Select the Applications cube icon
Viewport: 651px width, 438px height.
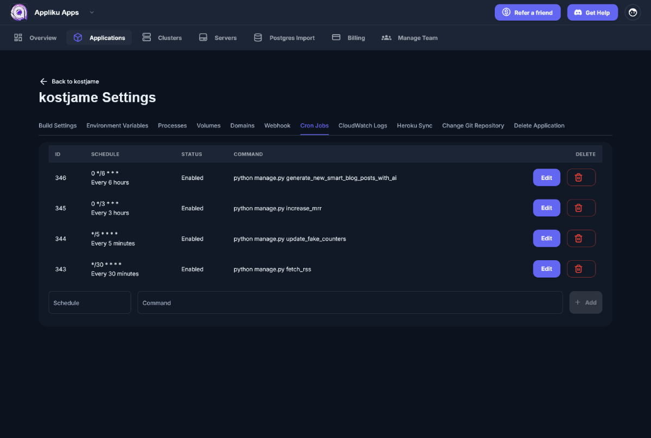click(78, 37)
